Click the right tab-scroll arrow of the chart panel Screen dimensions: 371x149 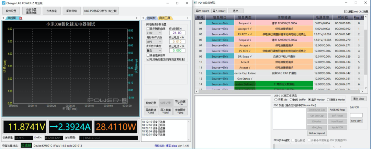136,18
